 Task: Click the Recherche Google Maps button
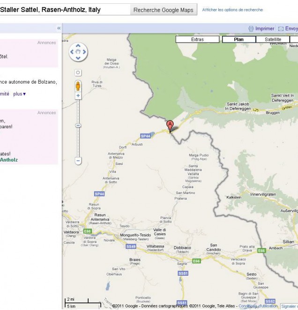164,10
